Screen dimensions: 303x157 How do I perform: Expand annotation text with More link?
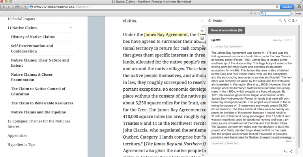289,141
